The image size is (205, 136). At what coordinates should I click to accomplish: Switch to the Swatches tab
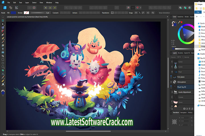(x=181, y=17)
